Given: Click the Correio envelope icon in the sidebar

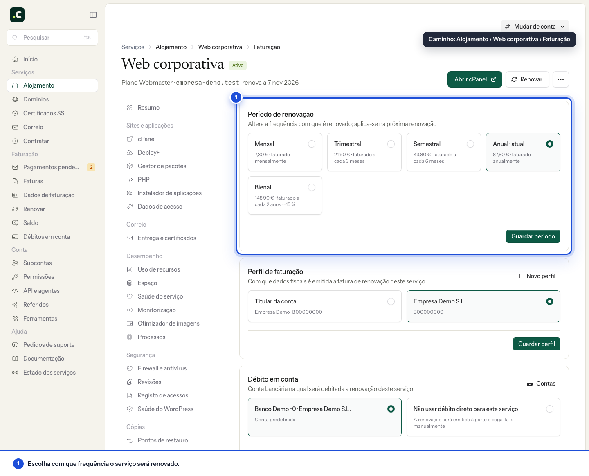Looking at the screenshot, I should pyautogui.click(x=15, y=127).
